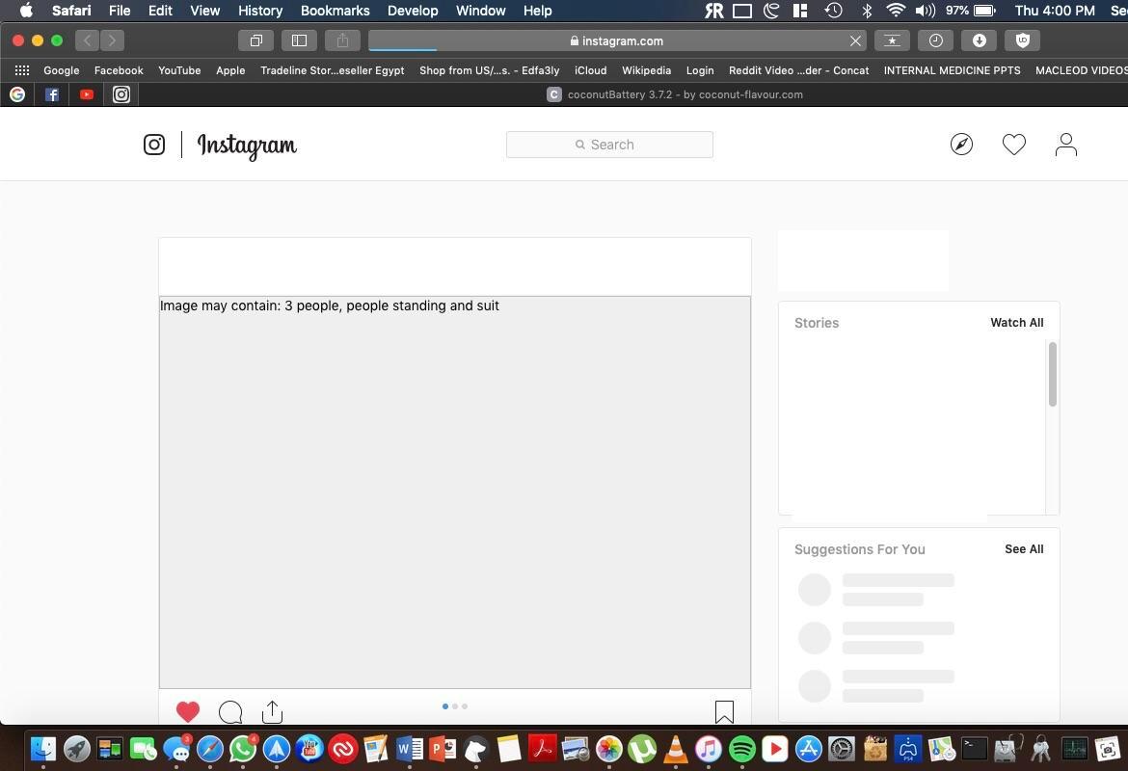Viewport: 1128px width, 771px height.
Task: Toggle the Safari sidebar
Action: click(299, 40)
